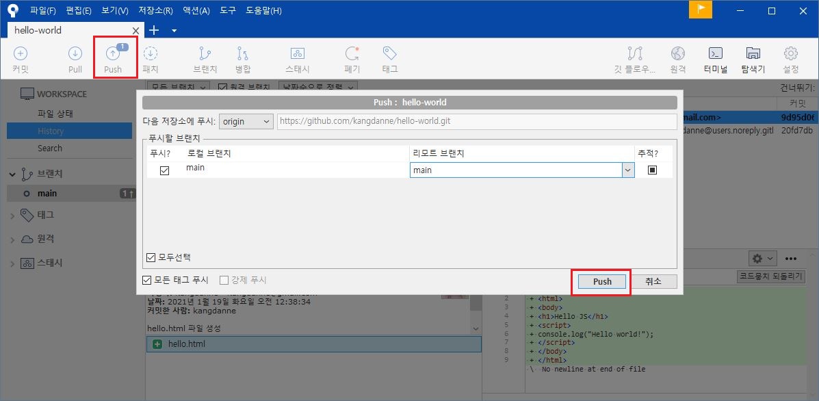819x401 pixels.
Task: Open the Tools (도구) menu
Action: pos(228,10)
